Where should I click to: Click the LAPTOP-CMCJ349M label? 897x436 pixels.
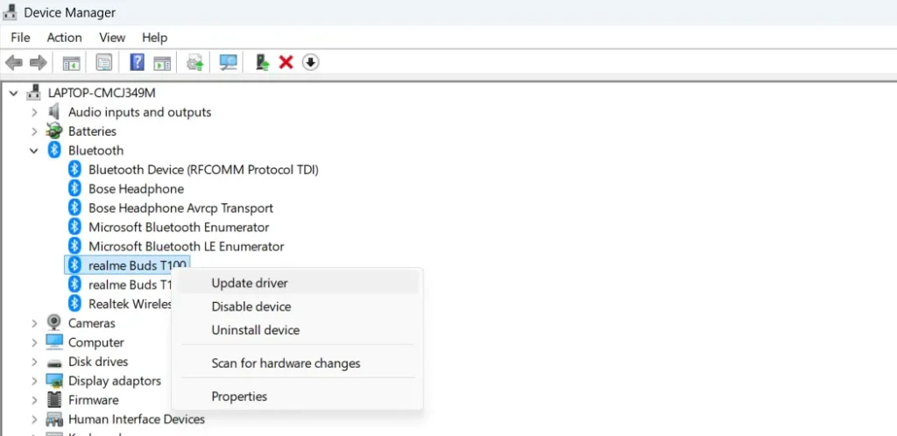coord(102,93)
